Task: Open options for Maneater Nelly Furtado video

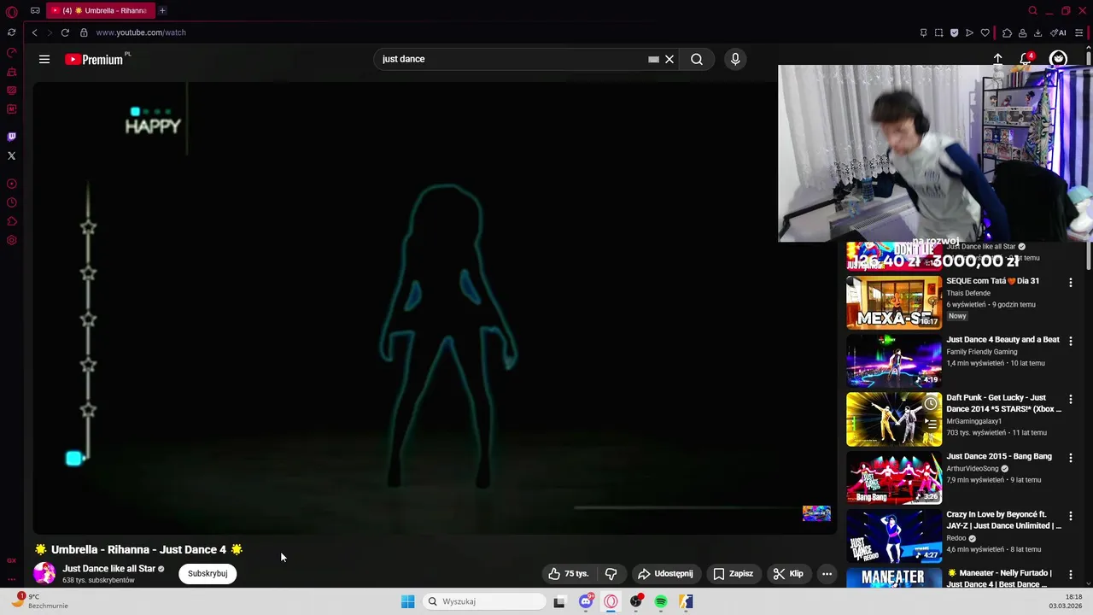Action: (x=1070, y=574)
